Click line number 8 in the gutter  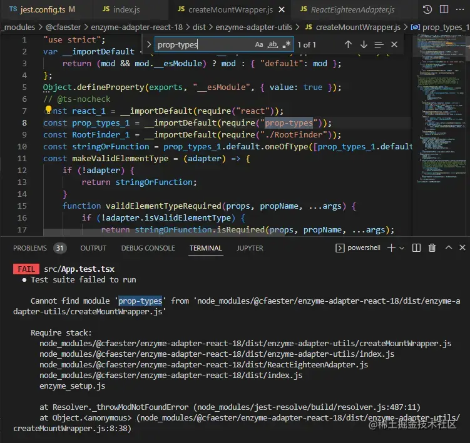[x=24, y=122]
